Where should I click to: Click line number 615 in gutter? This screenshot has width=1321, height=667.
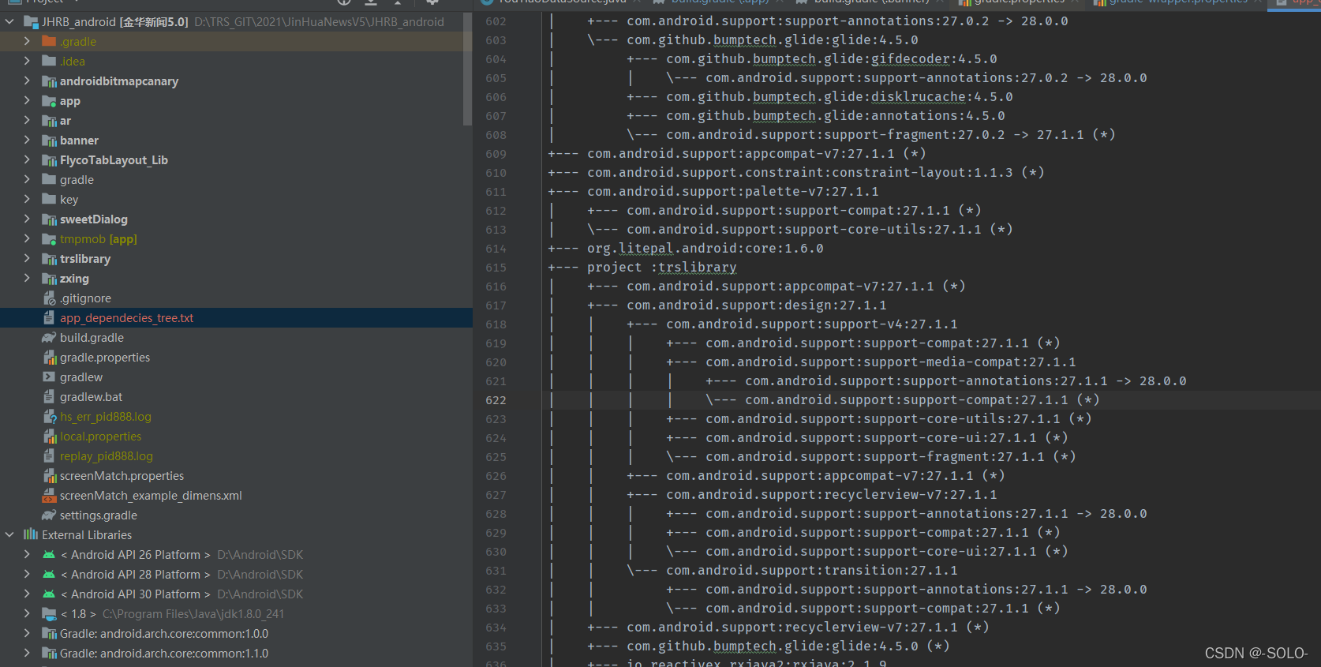496,268
